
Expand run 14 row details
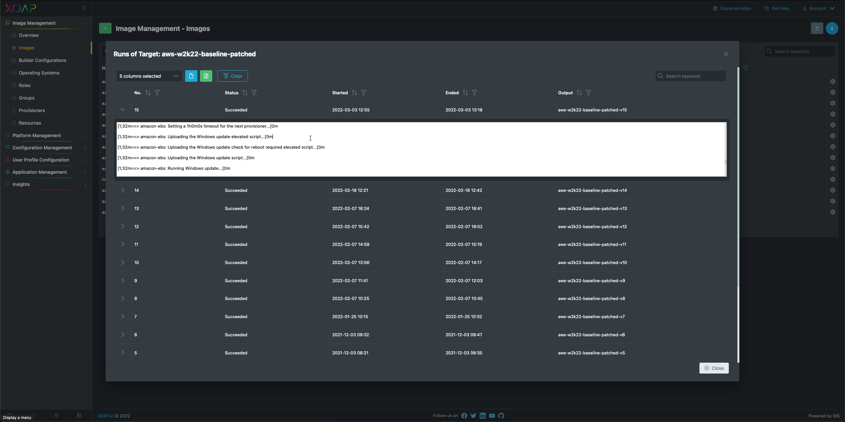pos(122,190)
